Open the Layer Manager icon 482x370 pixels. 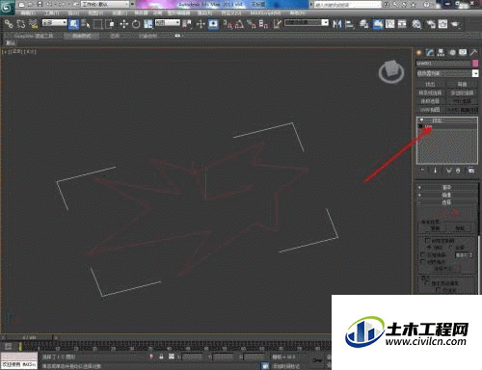363,24
